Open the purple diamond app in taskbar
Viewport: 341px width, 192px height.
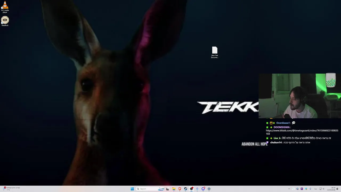197,189
